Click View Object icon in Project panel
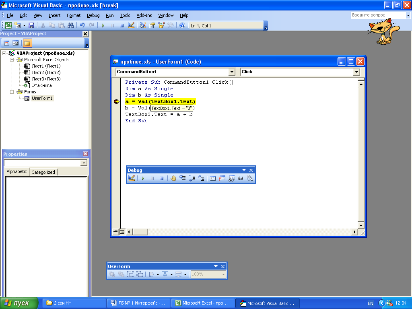412x309 pixels. click(16, 43)
